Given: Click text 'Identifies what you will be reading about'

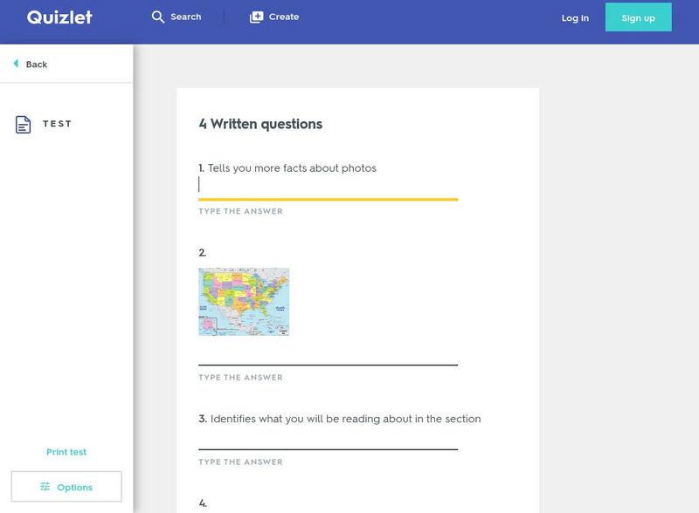Looking at the screenshot, I should click(x=311, y=419).
